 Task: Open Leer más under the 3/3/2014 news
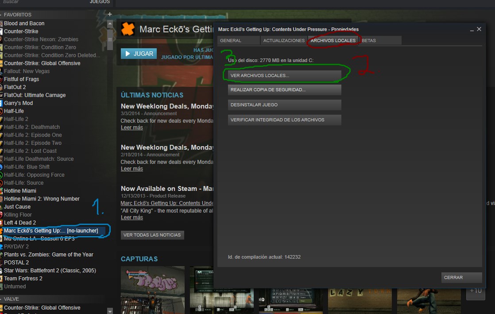pos(131,128)
